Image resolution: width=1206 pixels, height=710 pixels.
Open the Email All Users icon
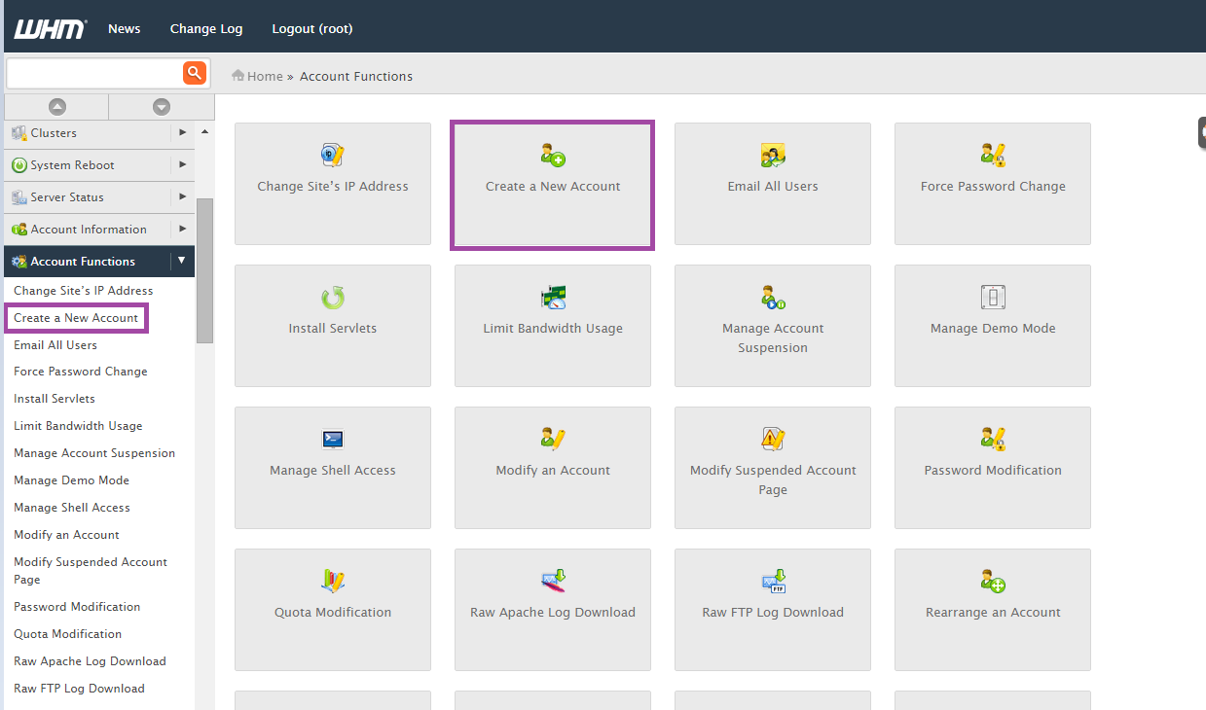(773, 156)
